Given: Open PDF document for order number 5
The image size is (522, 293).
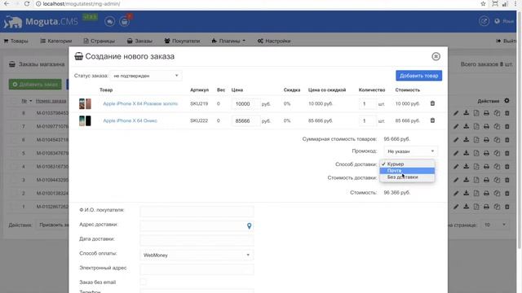Looking at the screenshot, I should pos(476,153).
